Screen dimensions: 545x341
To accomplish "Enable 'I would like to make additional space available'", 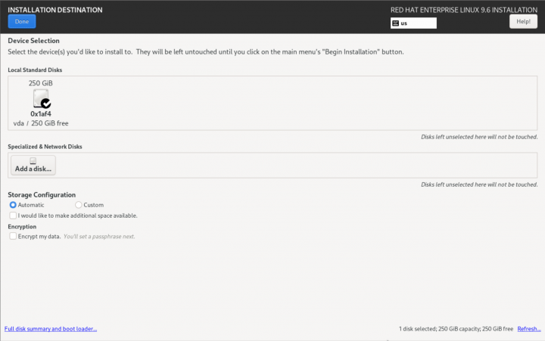I will (13, 215).
